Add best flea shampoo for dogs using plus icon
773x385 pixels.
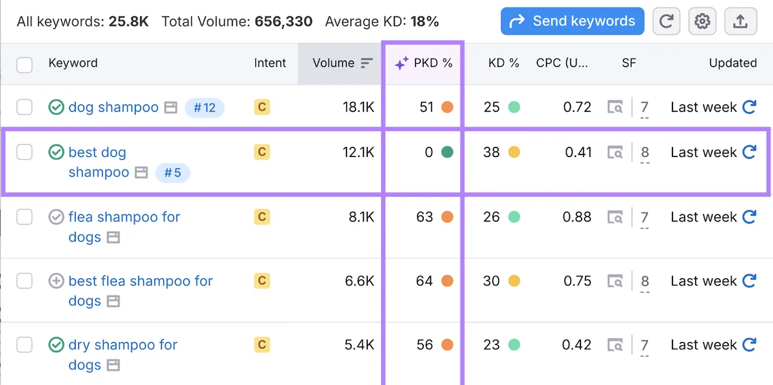click(x=56, y=281)
